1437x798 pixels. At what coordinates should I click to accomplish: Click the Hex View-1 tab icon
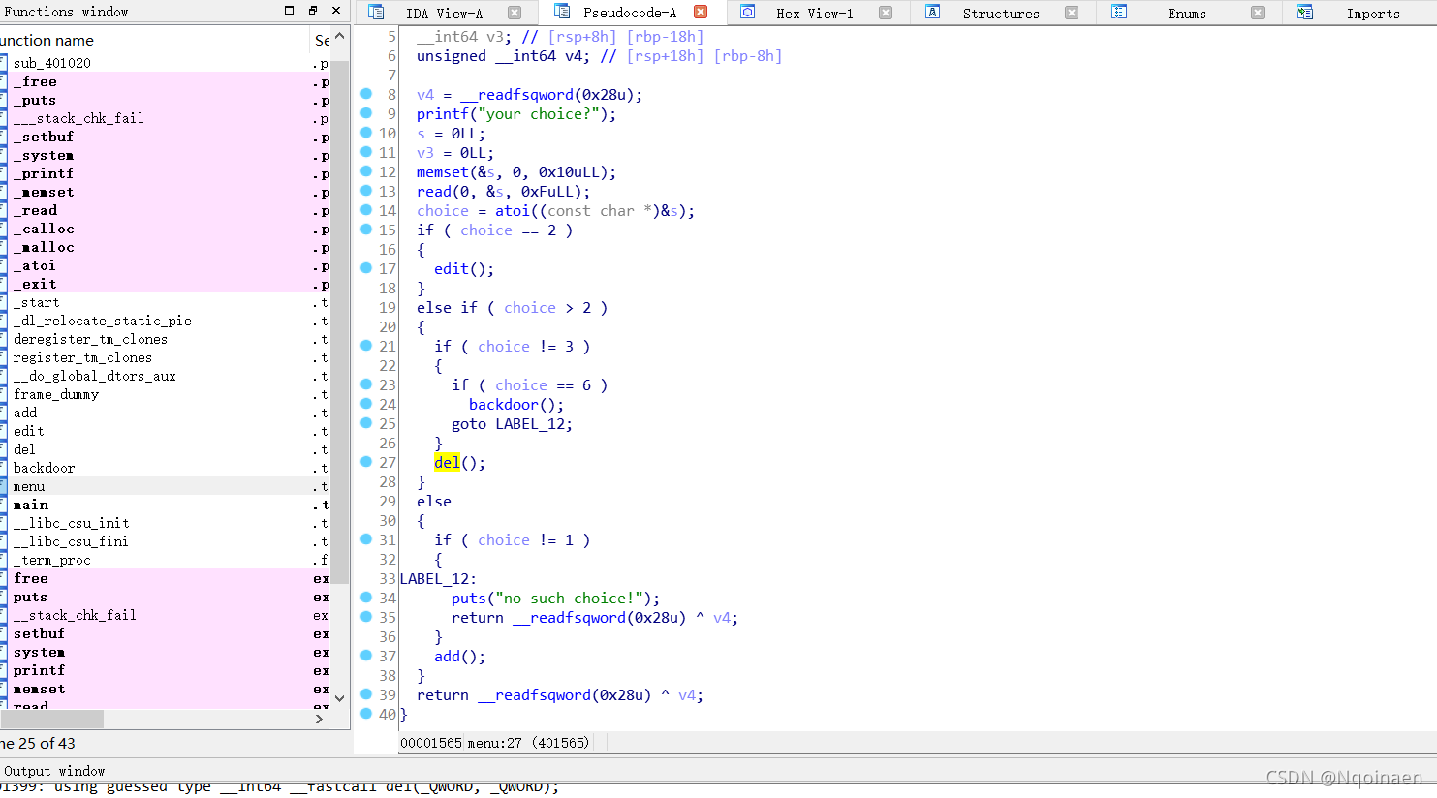click(x=748, y=13)
